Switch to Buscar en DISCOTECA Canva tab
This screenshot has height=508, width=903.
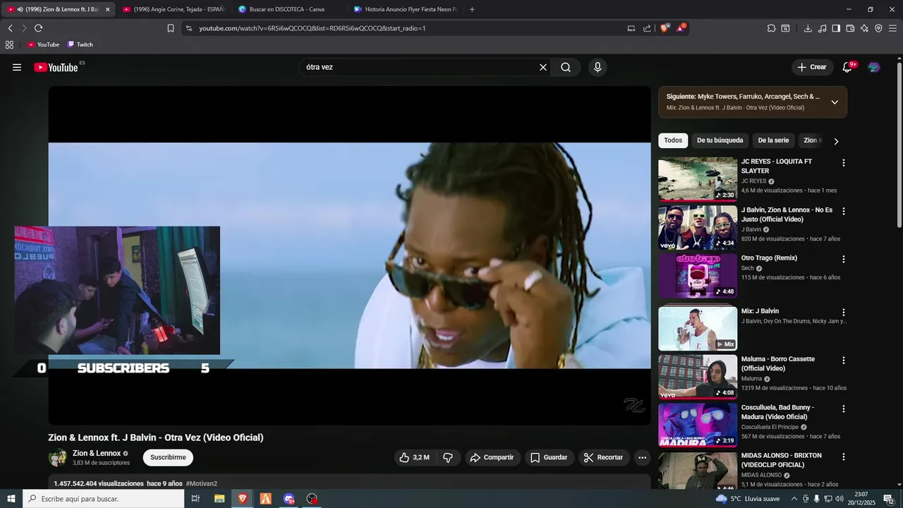click(x=288, y=9)
